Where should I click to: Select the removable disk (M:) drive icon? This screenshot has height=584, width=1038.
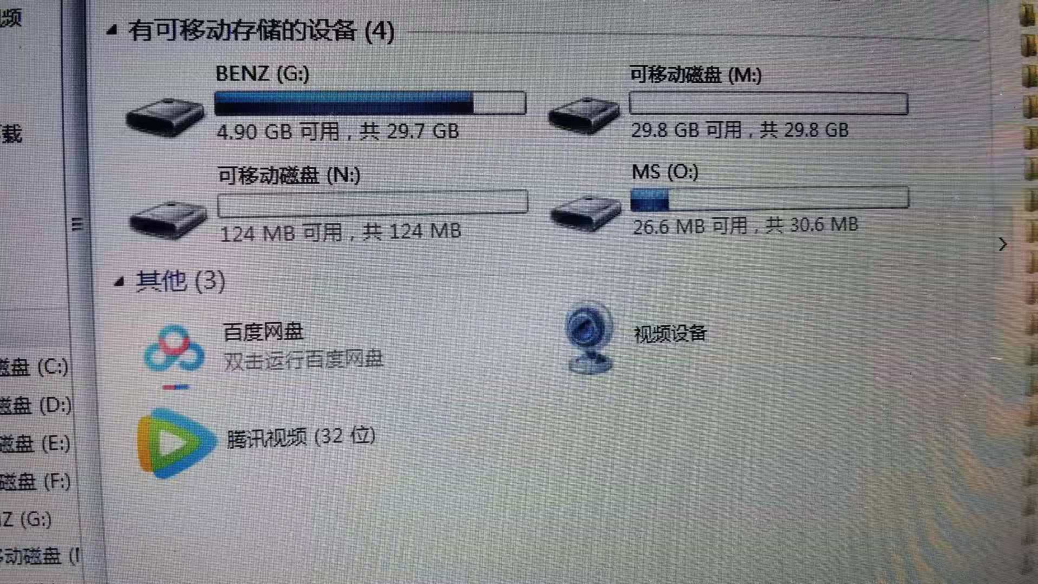click(x=583, y=115)
